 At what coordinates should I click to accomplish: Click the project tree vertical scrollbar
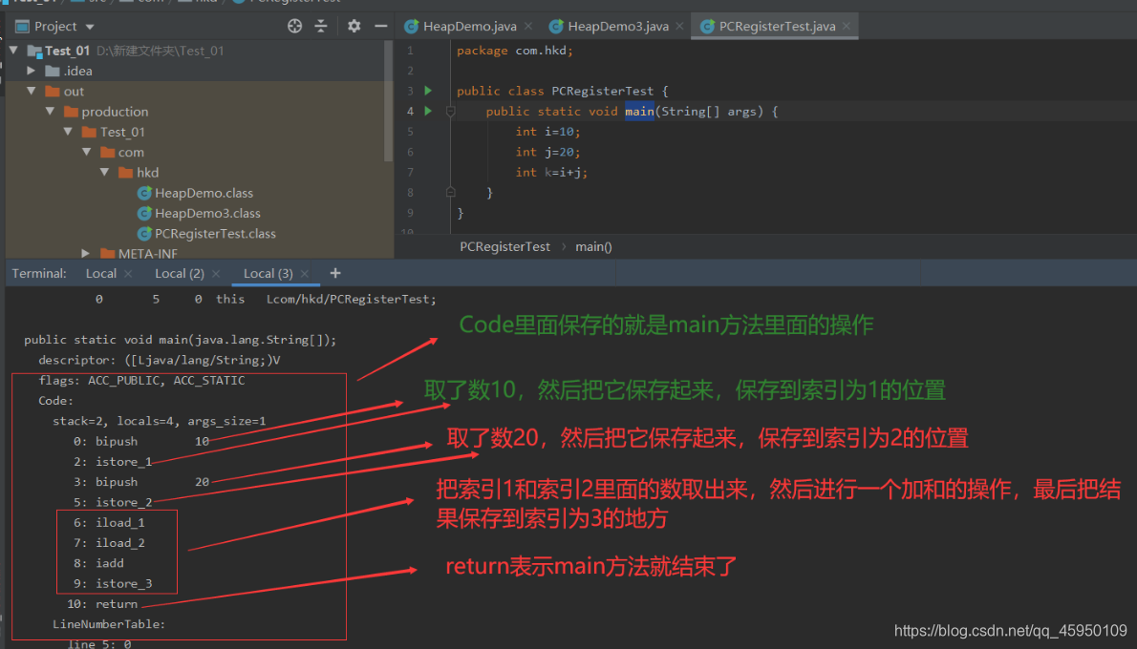click(x=389, y=101)
